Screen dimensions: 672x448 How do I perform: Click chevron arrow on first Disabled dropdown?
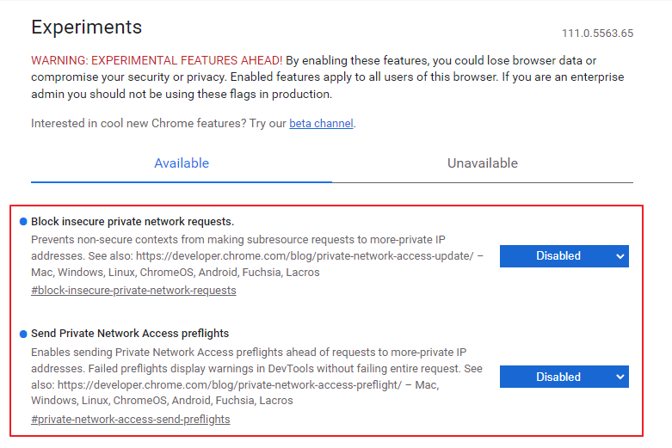click(x=620, y=256)
